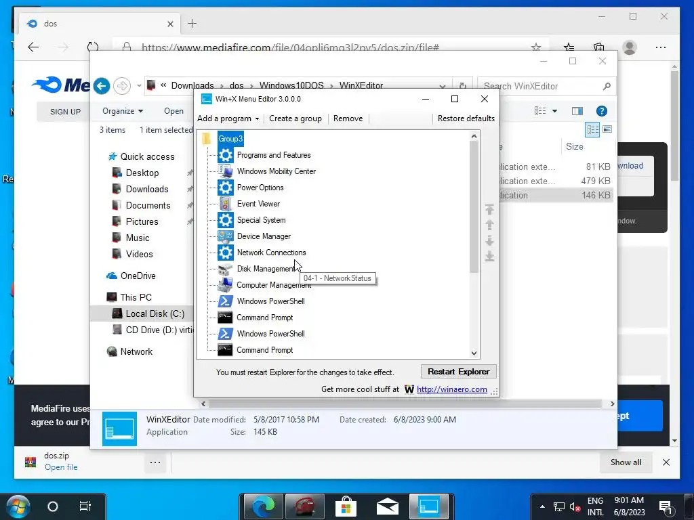Click Show all downloads button
The width and height of the screenshot is (694, 520).
626,462
